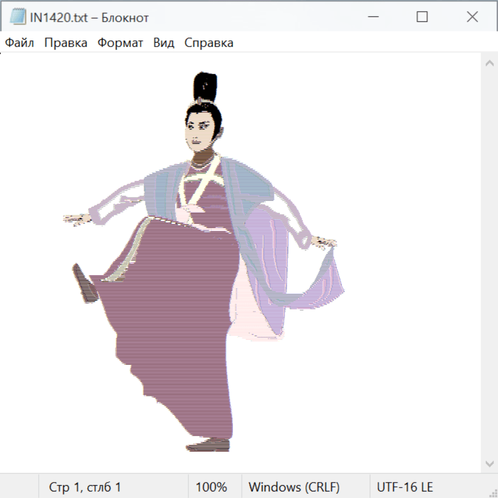Click the 100% zoom level indicator
The image size is (498, 498).
pyautogui.click(x=211, y=487)
